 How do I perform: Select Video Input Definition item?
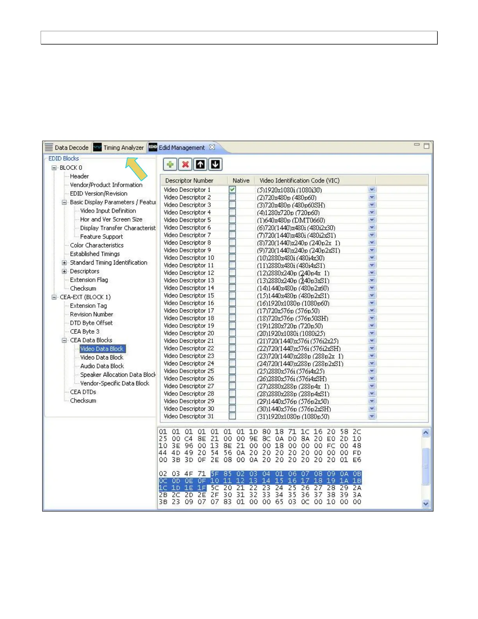(x=108, y=211)
